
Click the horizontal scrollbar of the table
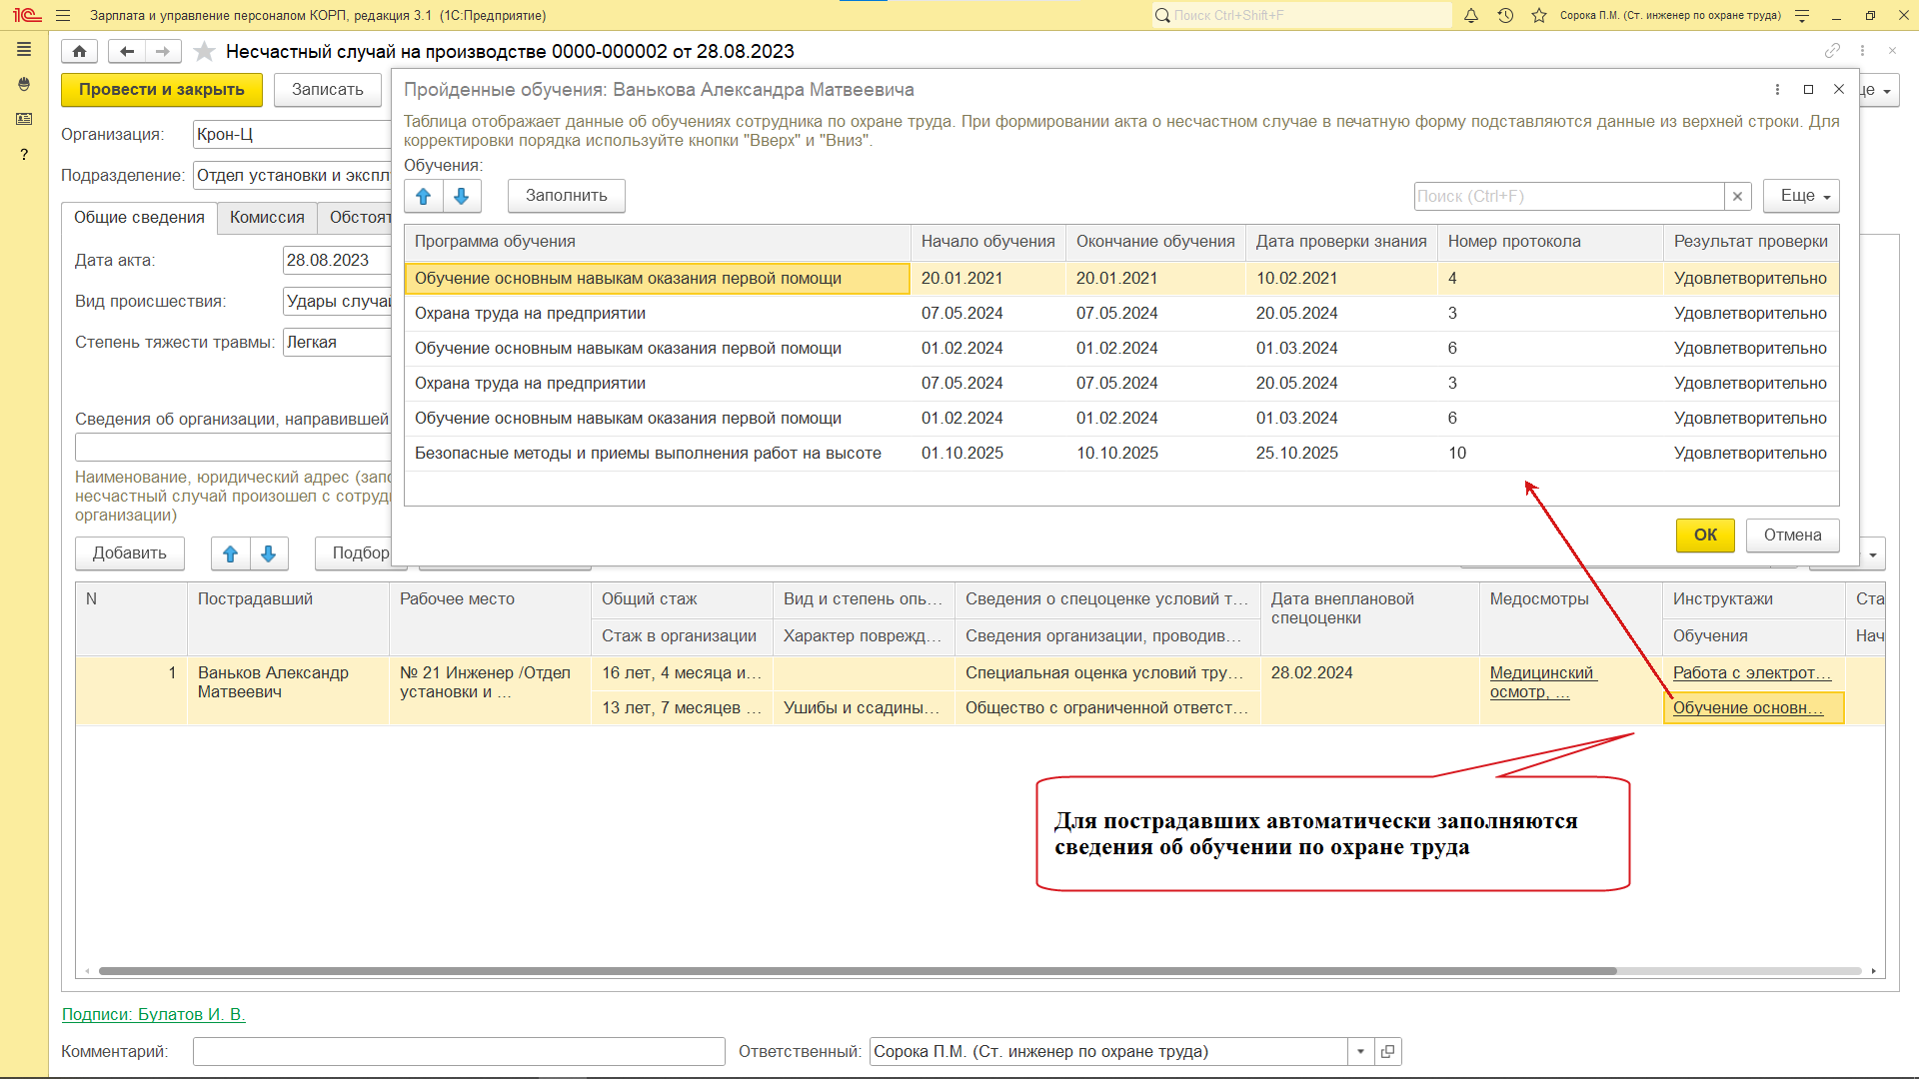coord(857,971)
